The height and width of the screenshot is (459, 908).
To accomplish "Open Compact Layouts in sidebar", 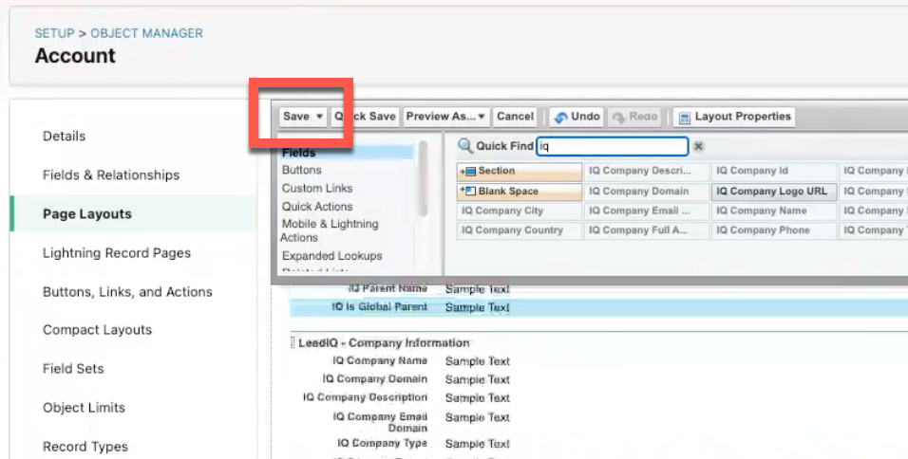I will (98, 330).
